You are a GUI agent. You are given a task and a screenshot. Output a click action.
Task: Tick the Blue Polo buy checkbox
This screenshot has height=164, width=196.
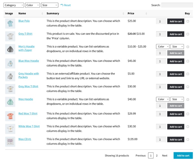coord(188,21)
